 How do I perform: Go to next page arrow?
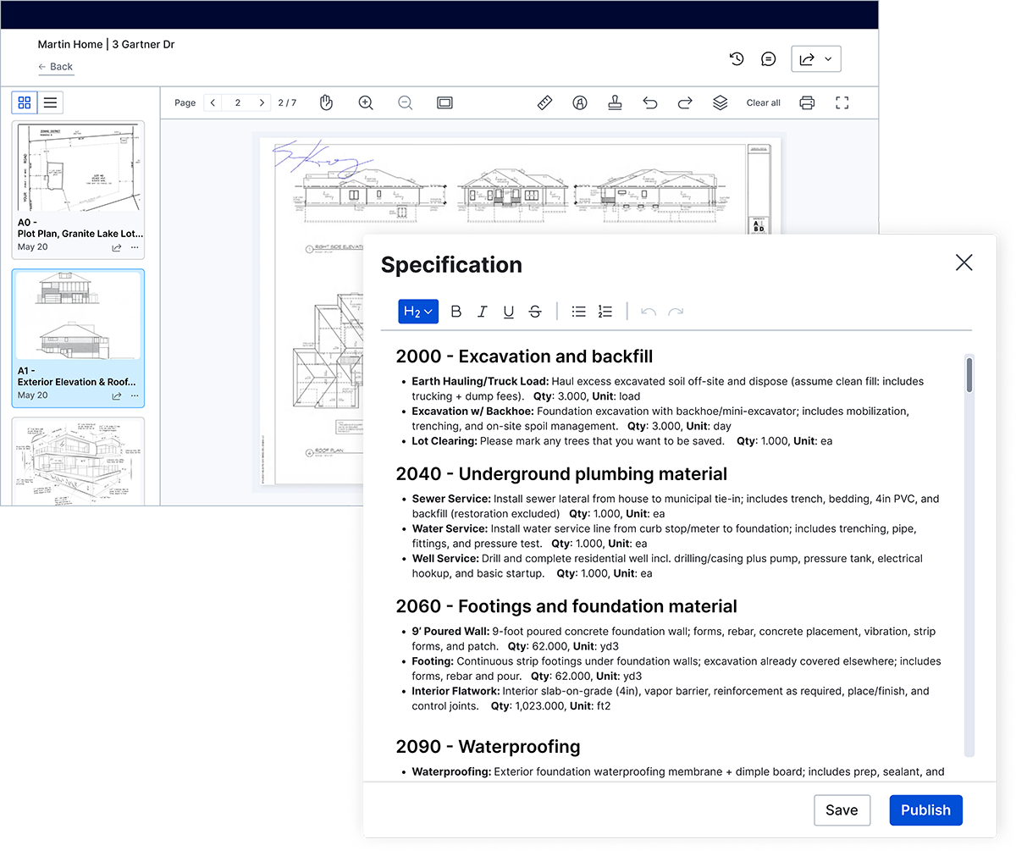point(263,102)
